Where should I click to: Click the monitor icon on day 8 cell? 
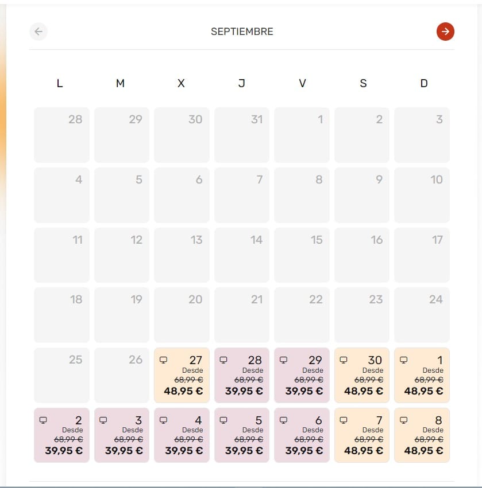tap(403, 420)
